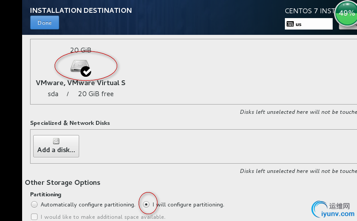Click the Add a disk... button

click(x=56, y=146)
